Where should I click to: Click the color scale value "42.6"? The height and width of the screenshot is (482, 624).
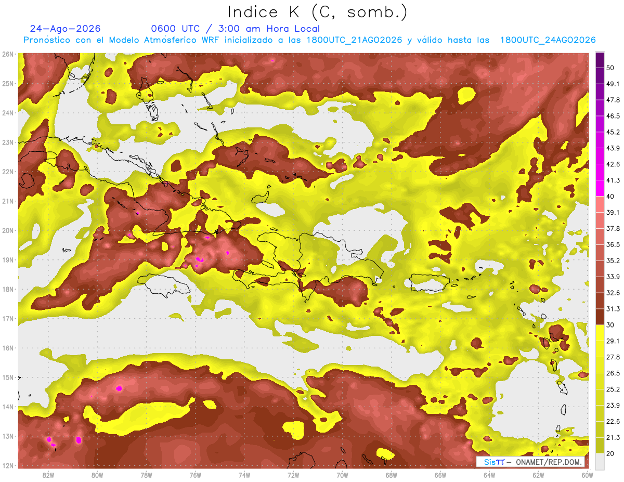coord(613,164)
